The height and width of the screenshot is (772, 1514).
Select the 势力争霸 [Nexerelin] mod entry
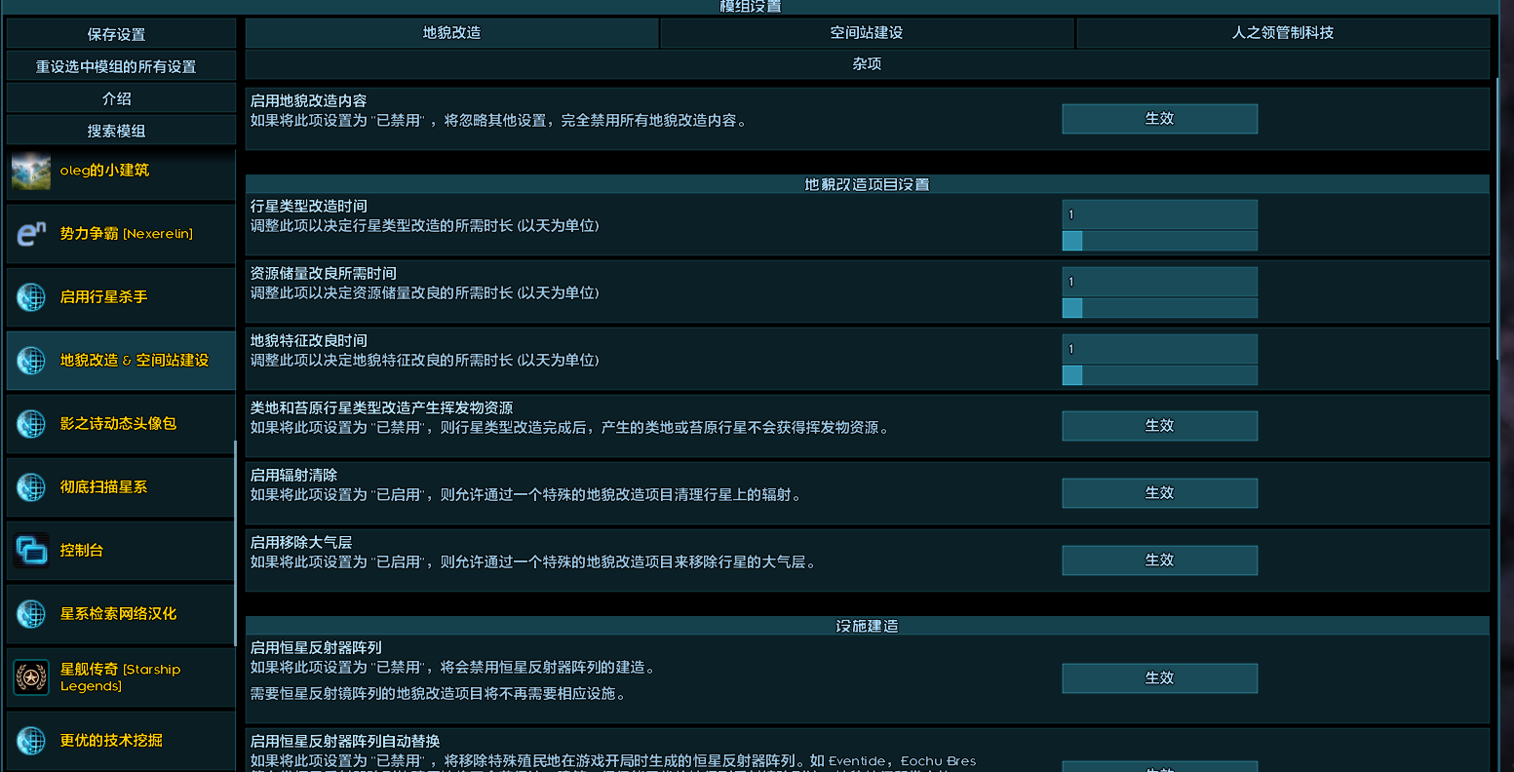pyautogui.click(x=121, y=234)
